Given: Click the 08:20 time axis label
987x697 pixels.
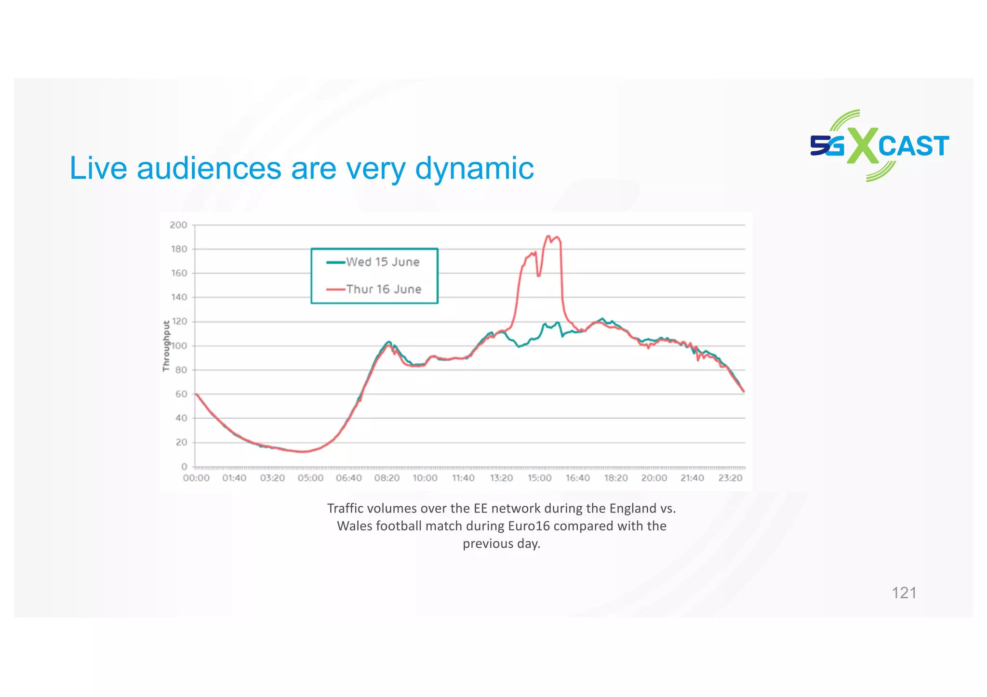Looking at the screenshot, I should [387, 478].
